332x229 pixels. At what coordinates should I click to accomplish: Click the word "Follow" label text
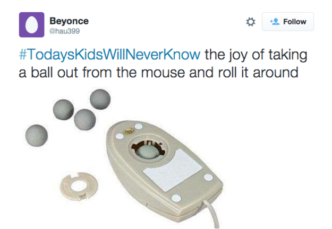tap(294, 22)
